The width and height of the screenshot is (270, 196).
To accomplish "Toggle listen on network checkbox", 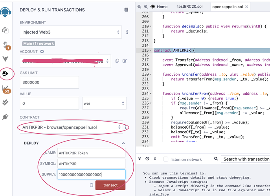I will pyautogui.click(x=165, y=159).
